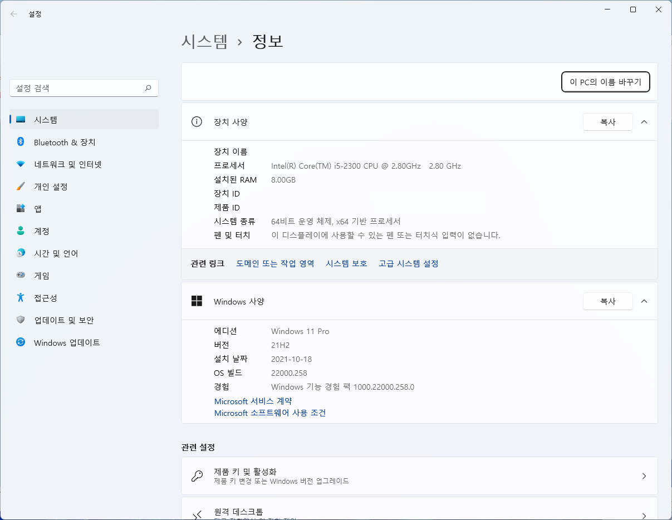Click the 업데이트 및 보안 shield icon
Viewport: 672px width, 520px height.
(21, 320)
